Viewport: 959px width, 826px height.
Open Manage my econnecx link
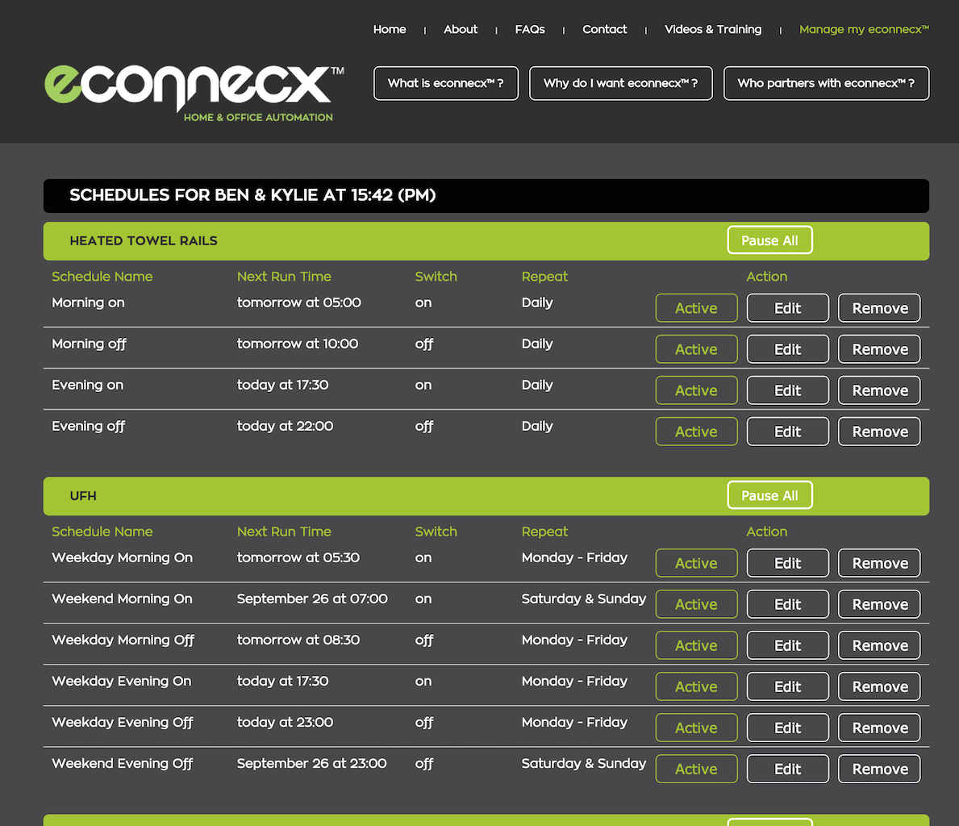[x=863, y=29]
